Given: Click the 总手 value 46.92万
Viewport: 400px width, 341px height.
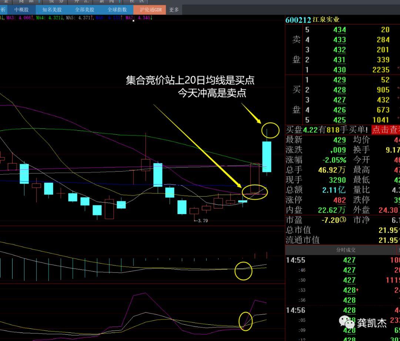Looking at the screenshot, I should tap(332, 170).
